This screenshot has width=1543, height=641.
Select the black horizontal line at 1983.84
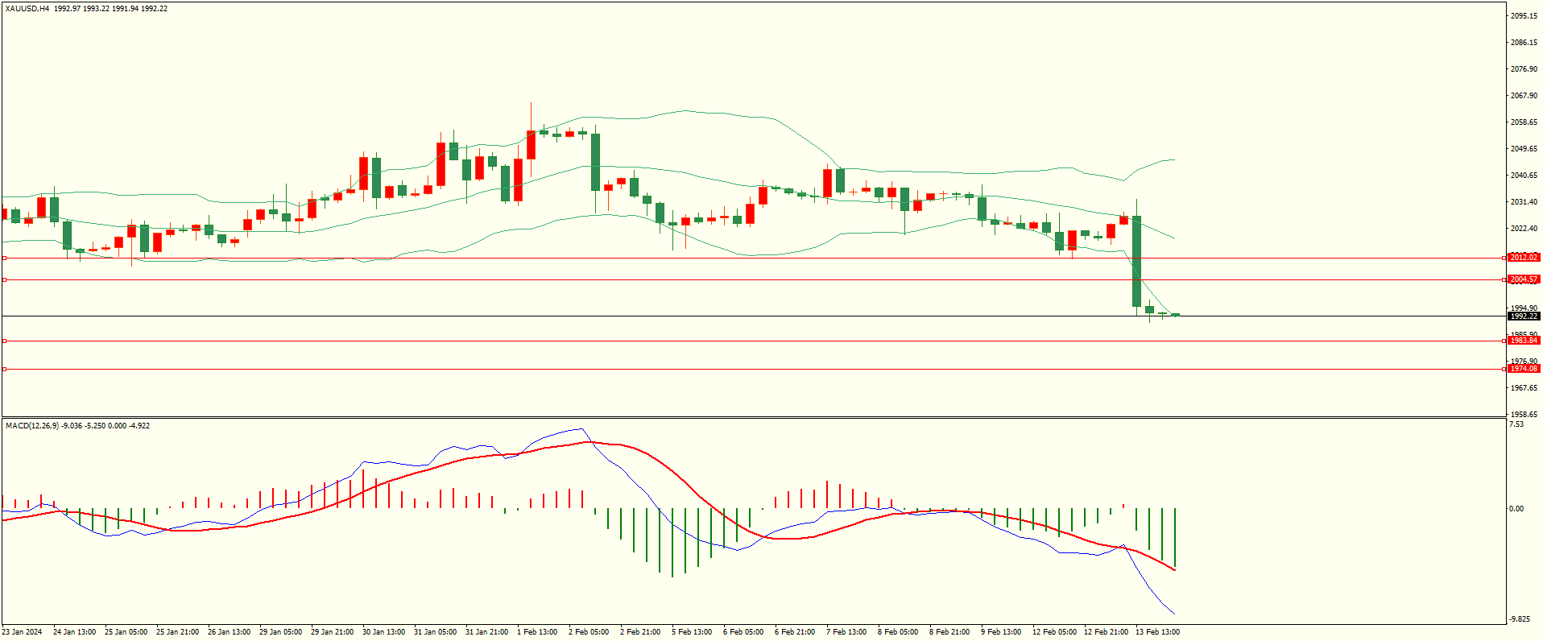coord(753,341)
